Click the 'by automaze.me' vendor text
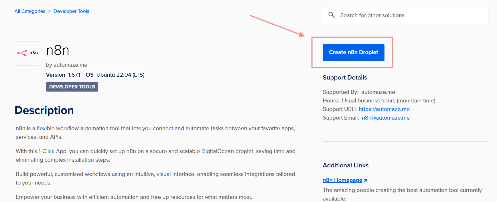The height and width of the screenshot is (202, 497). click(66, 65)
